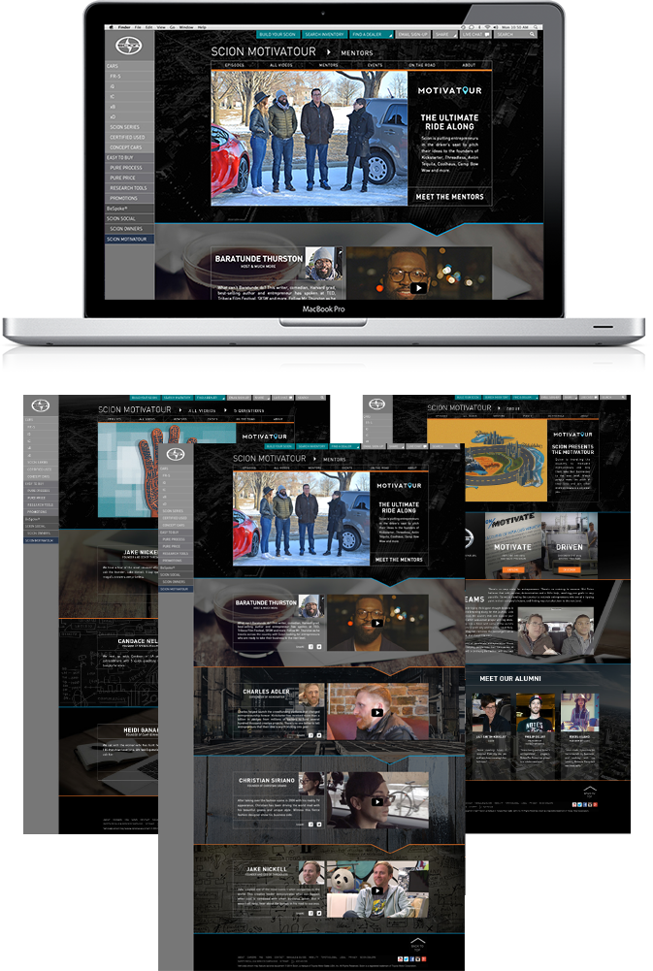Open the Episodes tab on MacBook screen
Viewport: 653px width, 971px height.
pyautogui.click(x=235, y=64)
